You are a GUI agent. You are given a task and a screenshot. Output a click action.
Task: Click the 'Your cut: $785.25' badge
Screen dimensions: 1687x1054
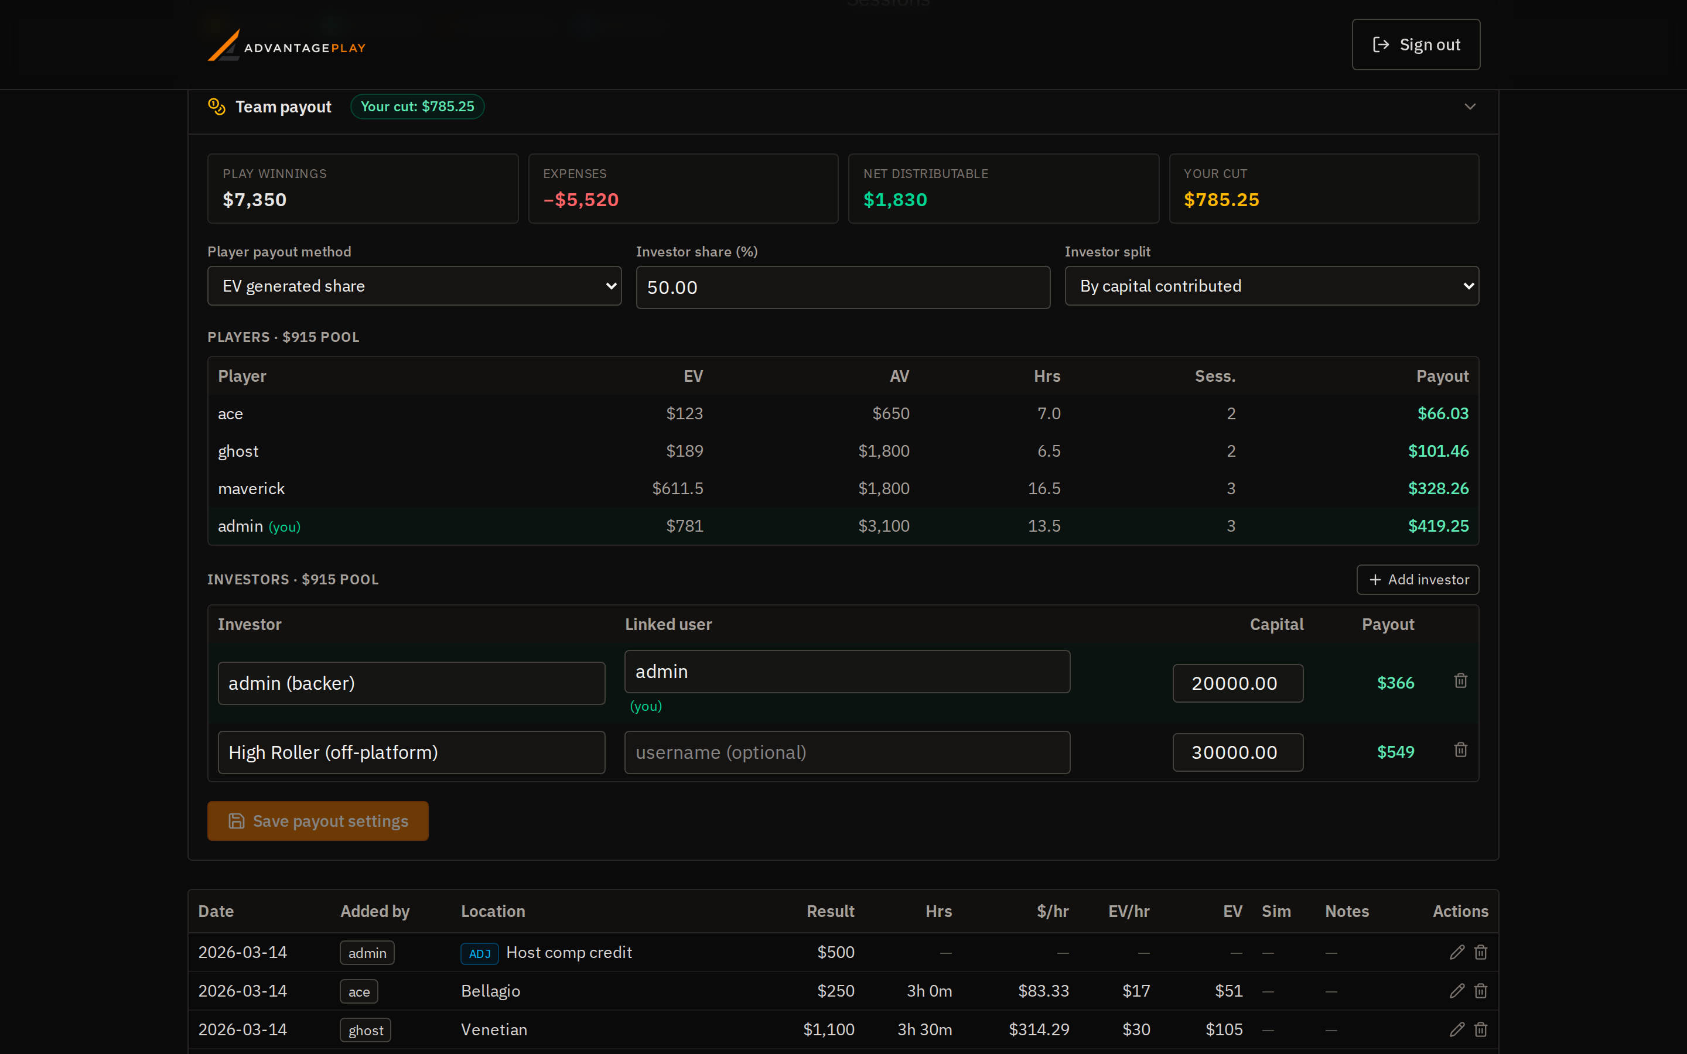click(417, 107)
